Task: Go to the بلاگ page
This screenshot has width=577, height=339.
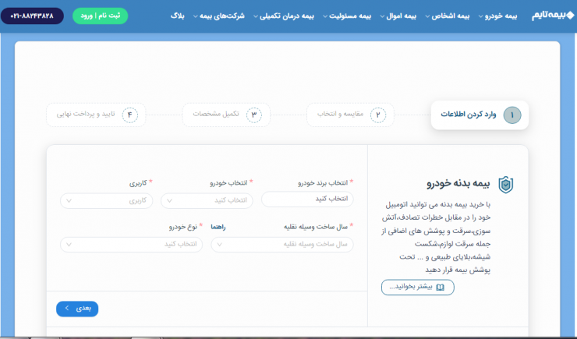Action: 177,16
